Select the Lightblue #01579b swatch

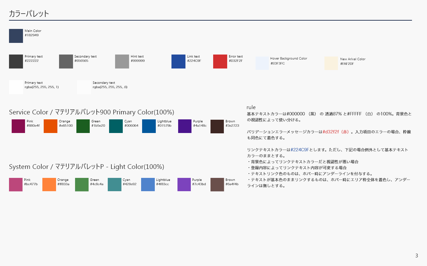tap(149, 126)
